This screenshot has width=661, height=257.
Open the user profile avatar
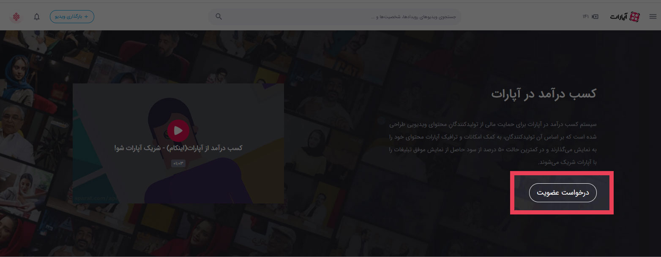point(16,17)
